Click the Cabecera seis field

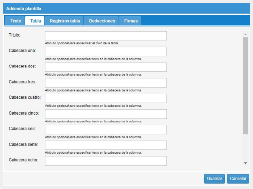pyautogui.click(x=106, y=130)
